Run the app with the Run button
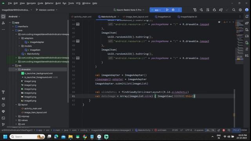Screen dimensions: 251x141 (x=167, y=10)
